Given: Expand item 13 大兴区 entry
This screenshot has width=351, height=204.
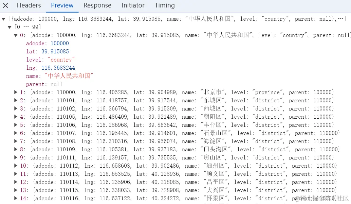Looking at the screenshot, I should 16,190.
